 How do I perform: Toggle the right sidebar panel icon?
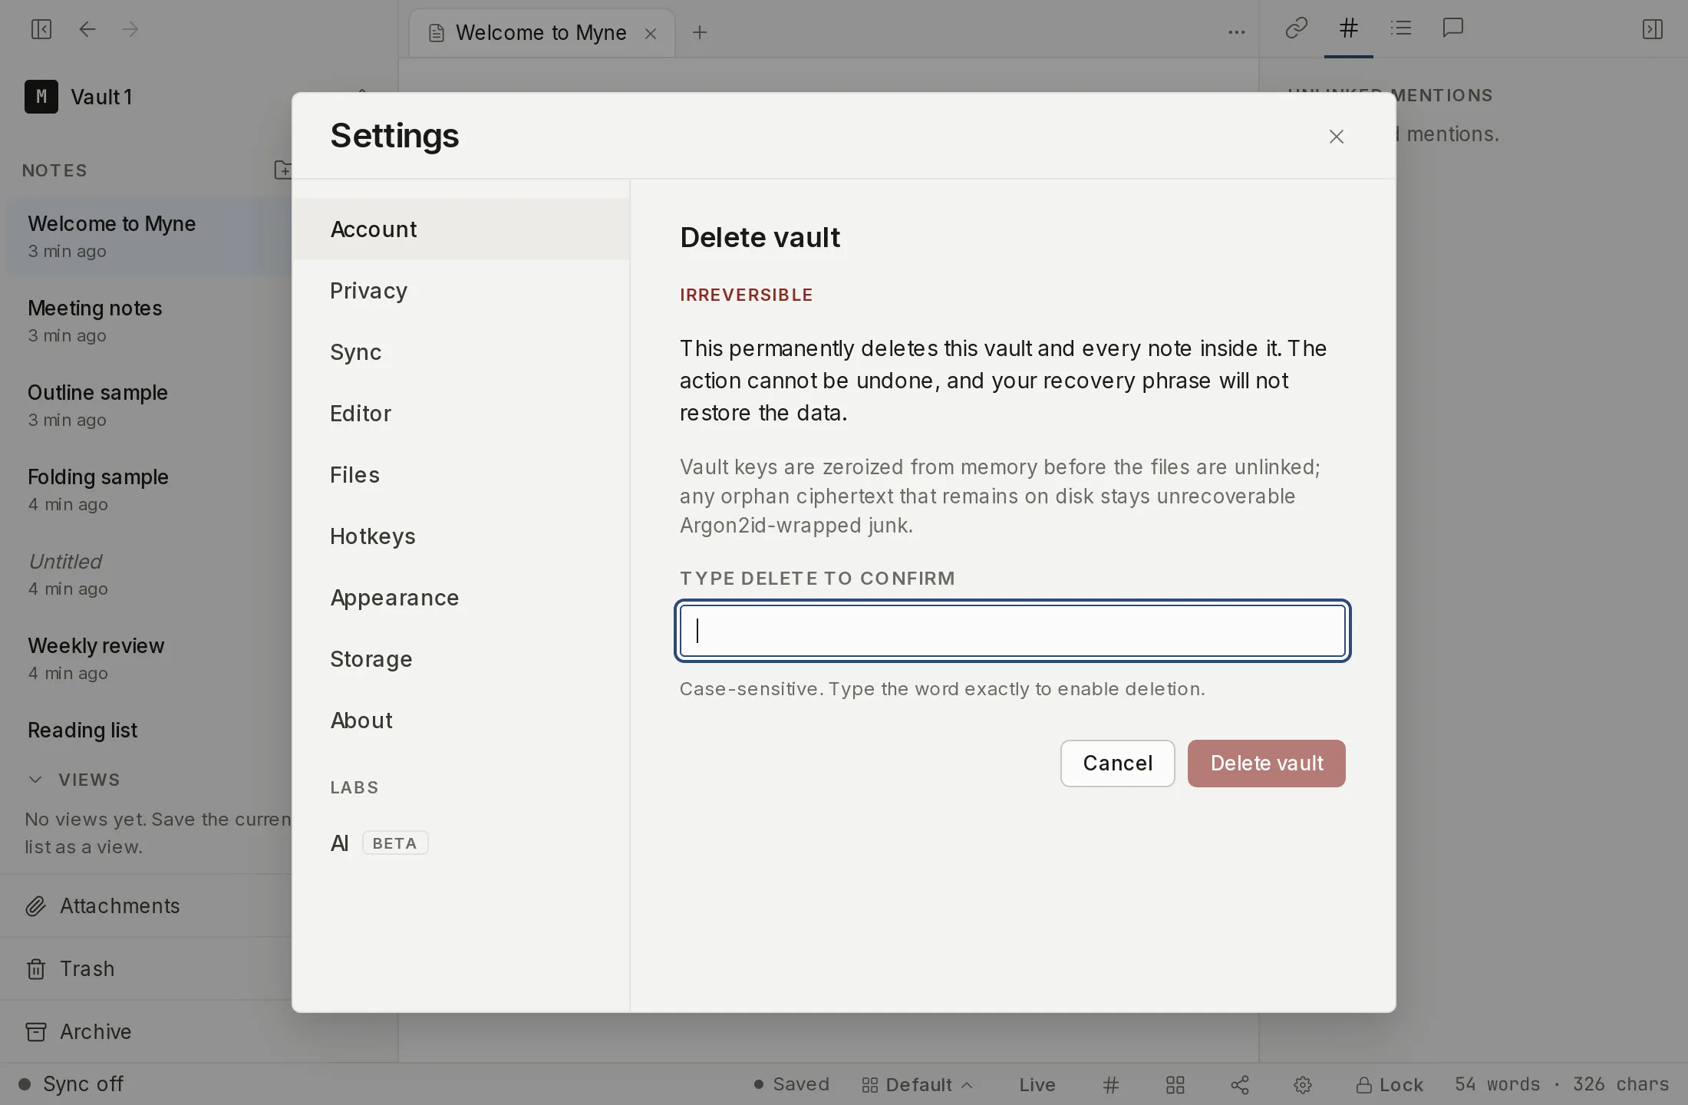(1653, 29)
